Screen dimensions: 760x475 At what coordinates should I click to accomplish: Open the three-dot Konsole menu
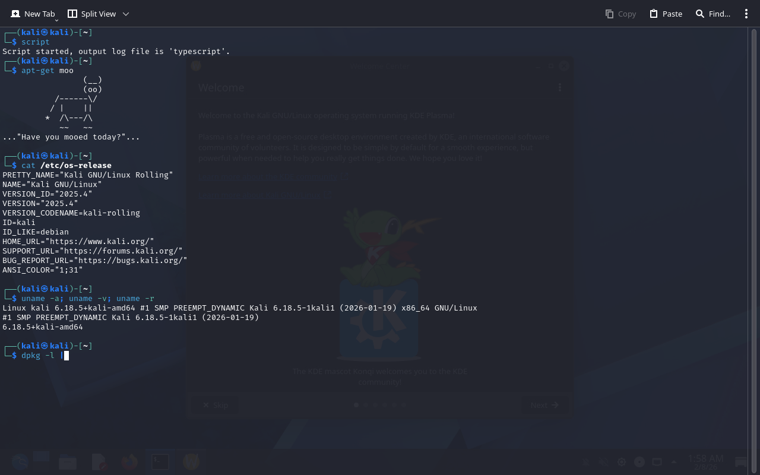(746, 14)
